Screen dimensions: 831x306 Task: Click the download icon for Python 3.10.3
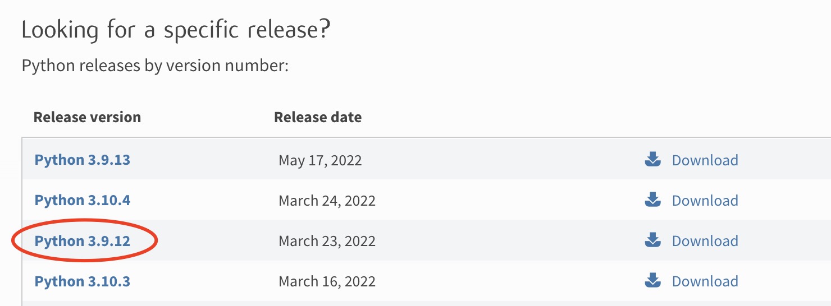(652, 281)
